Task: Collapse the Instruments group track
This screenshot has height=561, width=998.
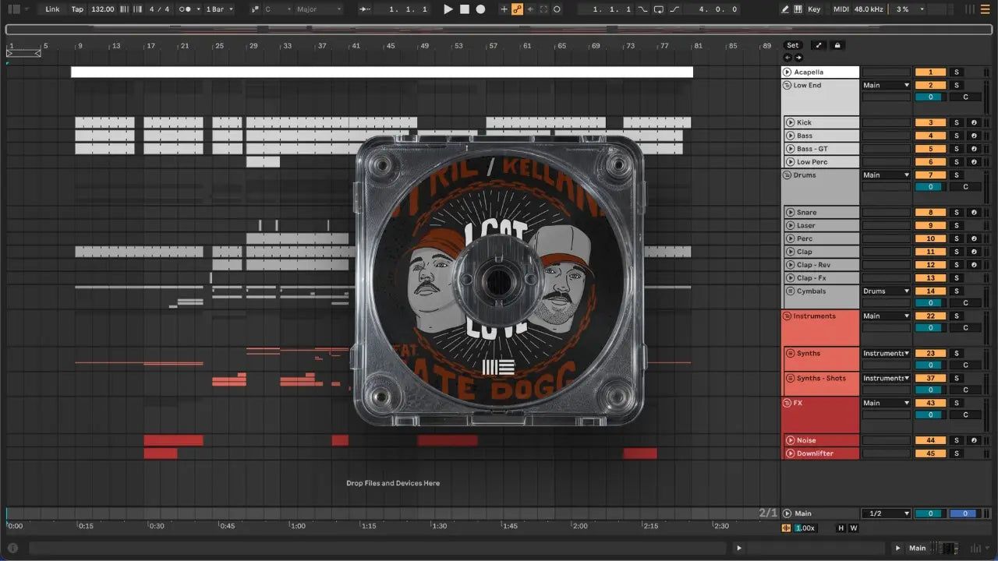Action: [787, 316]
